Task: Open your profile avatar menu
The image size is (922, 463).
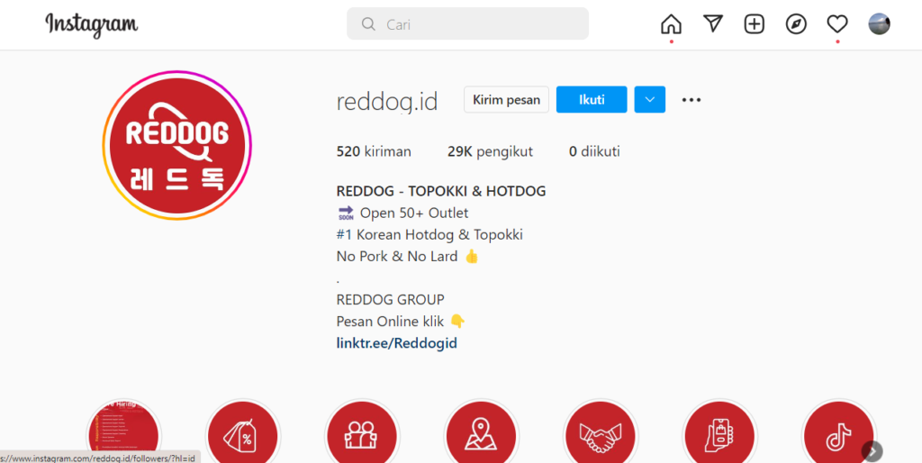Action: (x=879, y=24)
